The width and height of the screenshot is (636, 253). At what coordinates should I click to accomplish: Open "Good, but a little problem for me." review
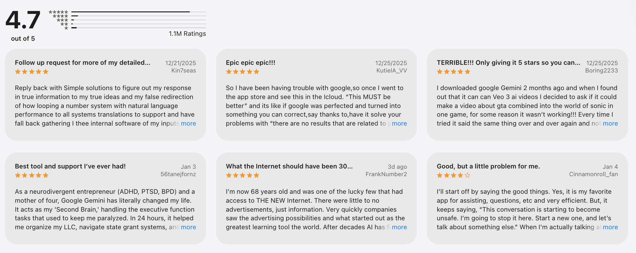pos(488,166)
